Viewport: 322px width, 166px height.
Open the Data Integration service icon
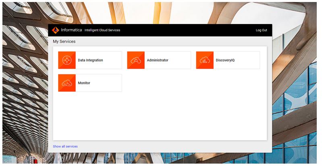point(67,60)
